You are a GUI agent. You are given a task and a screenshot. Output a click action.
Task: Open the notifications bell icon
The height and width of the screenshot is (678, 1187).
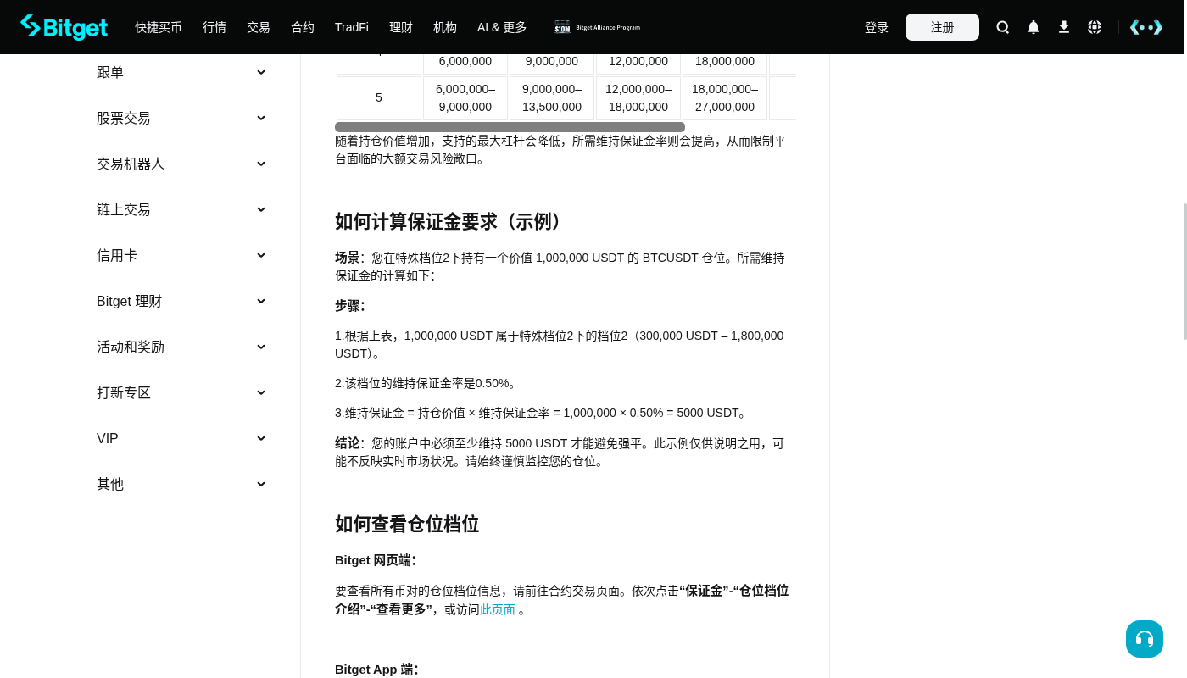tap(1034, 27)
